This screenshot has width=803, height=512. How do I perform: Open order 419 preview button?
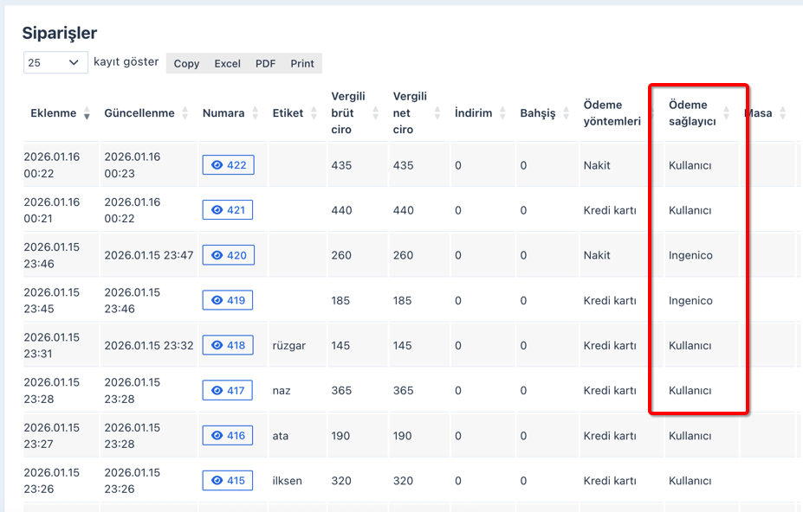227,300
